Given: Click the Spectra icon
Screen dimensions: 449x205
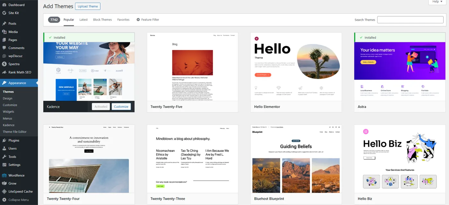Looking at the screenshot, I should pos(4,64).
